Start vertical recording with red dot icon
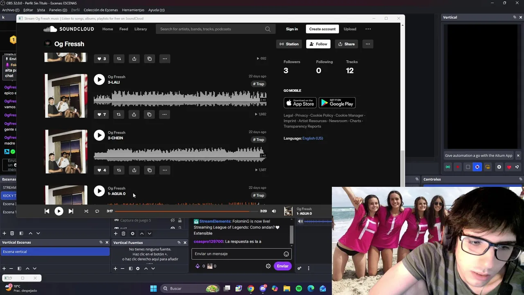Image resolution: width=524 pixels, height=295 pixels. pyautogui.click(x=458, y=167)
